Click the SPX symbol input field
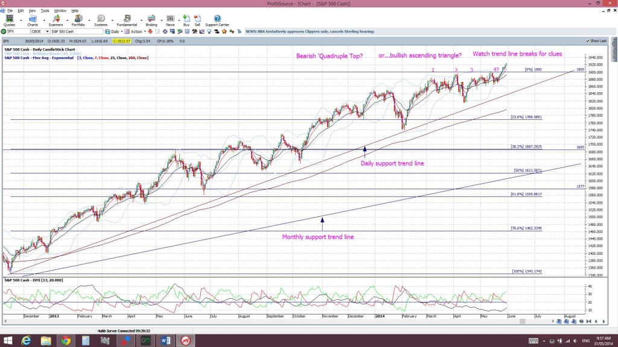The height and width of the screenshot is (347, 618). (18, 31)
